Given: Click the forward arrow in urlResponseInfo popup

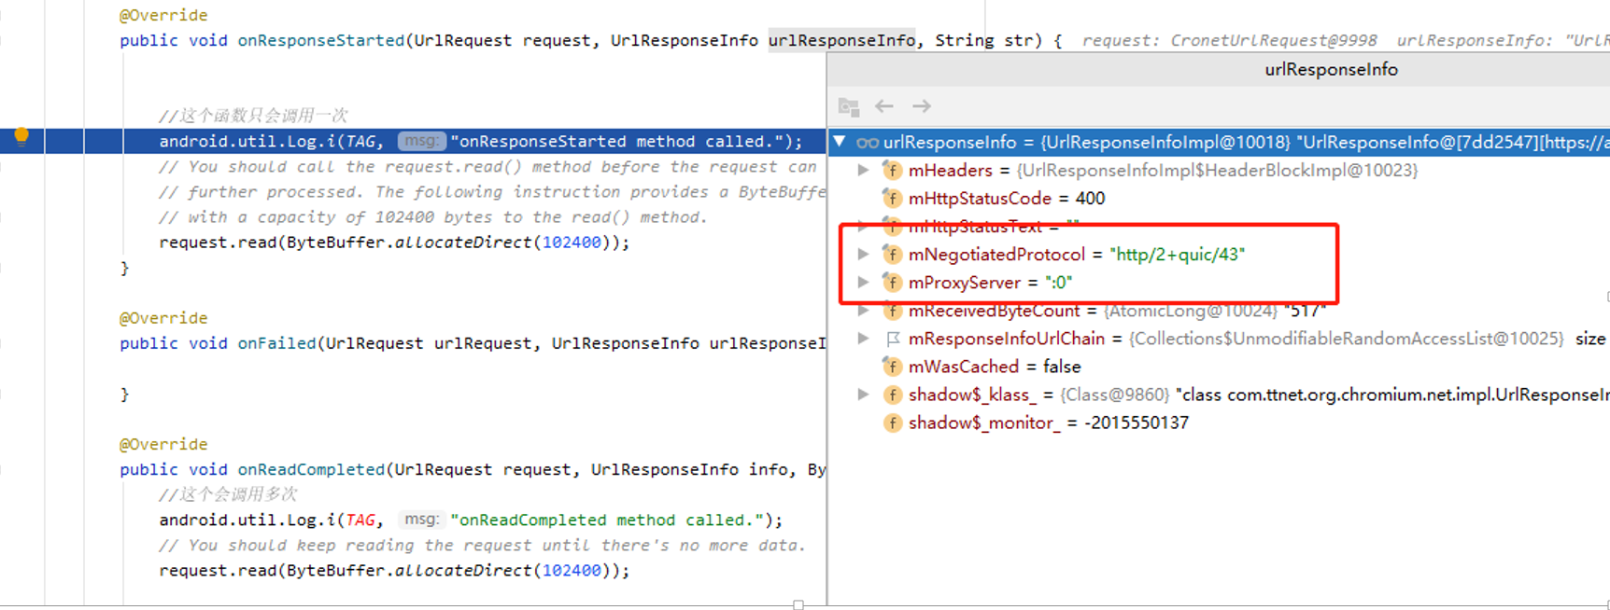Looking at the screenshot, I should pyautogui.click(x=922, y=106).
